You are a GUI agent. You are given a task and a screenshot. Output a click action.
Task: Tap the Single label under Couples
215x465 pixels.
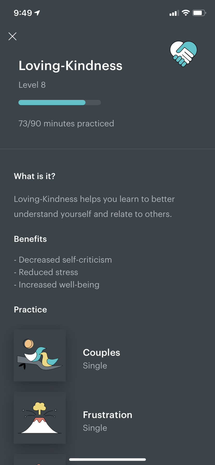(x=95, y=366)
